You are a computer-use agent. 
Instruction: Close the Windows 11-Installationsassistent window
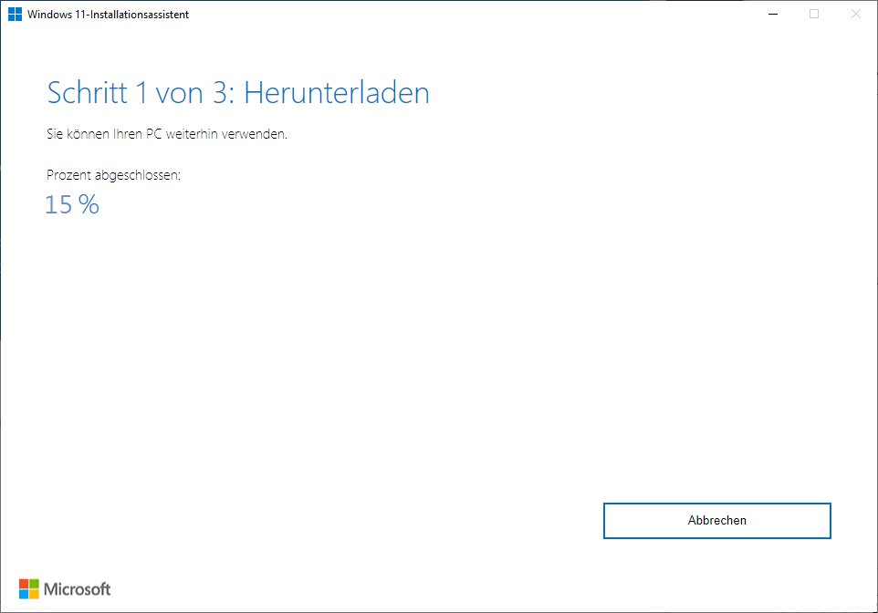coord(855,14)
